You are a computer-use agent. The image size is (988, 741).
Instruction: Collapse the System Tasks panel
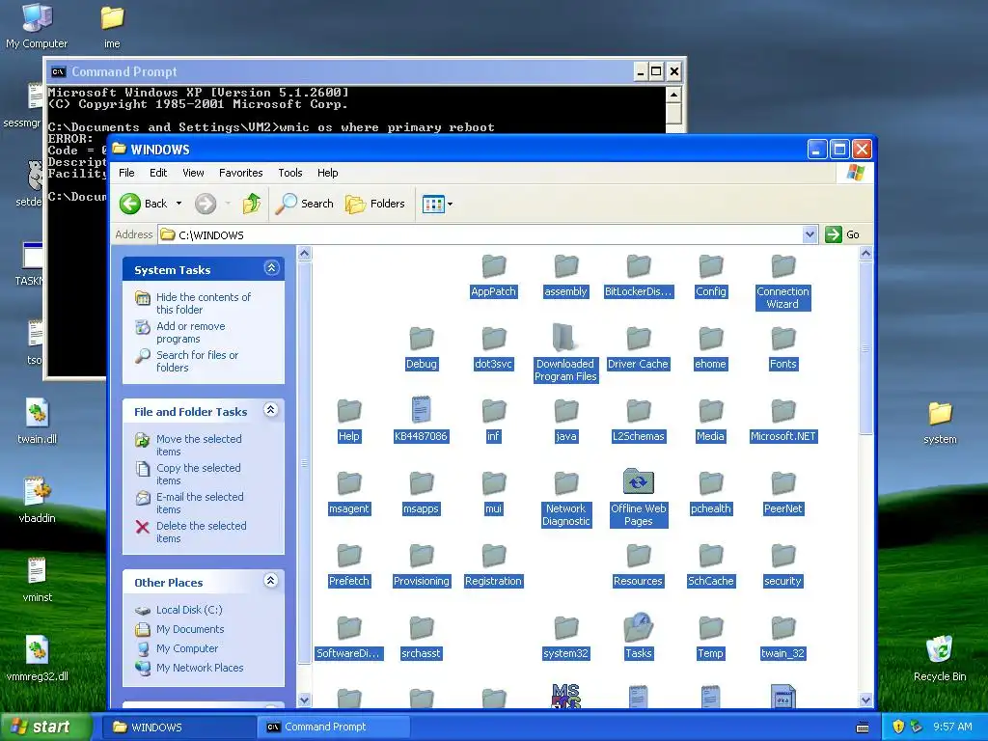pyautogui.click(x=271, y=268)
